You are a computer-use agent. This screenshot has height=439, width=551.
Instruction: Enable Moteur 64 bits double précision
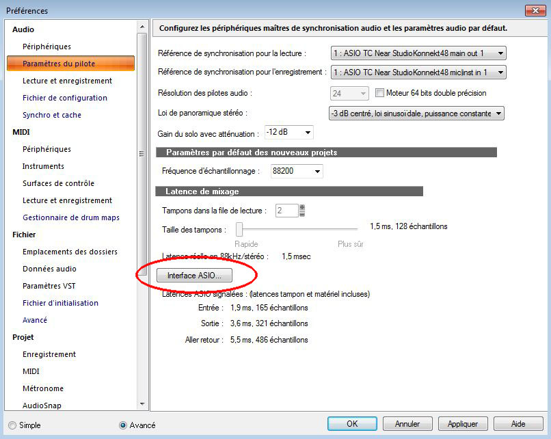point(380,94)
